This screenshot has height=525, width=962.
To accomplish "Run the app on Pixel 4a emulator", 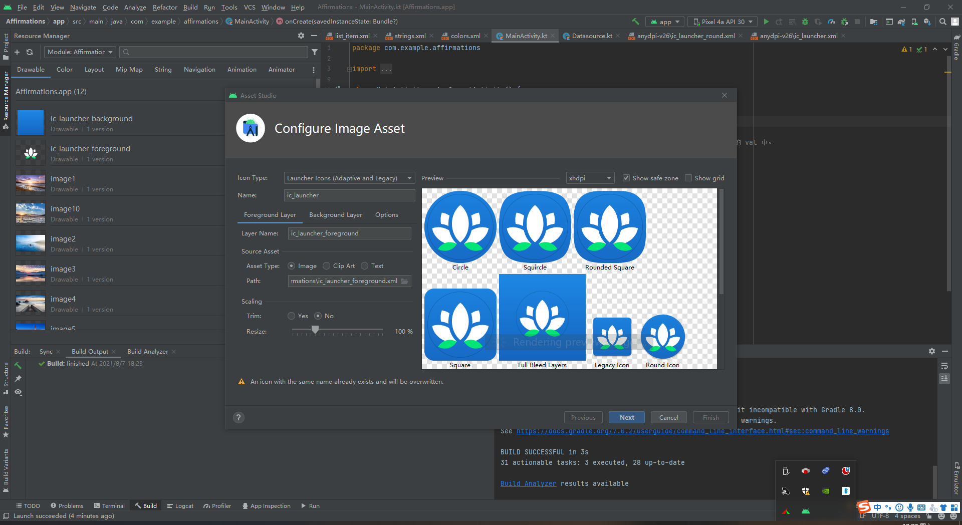I will [766, 22].
